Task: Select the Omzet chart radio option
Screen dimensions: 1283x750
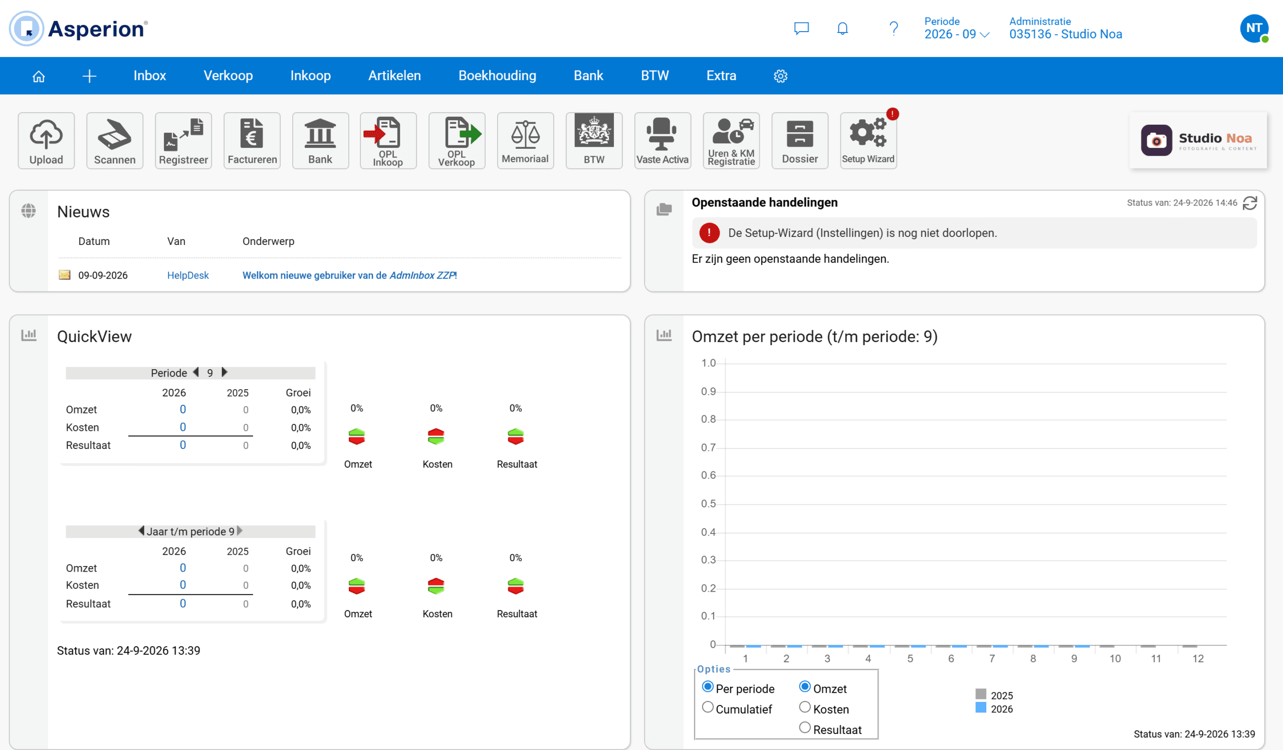Action: [x=805, y=687]
